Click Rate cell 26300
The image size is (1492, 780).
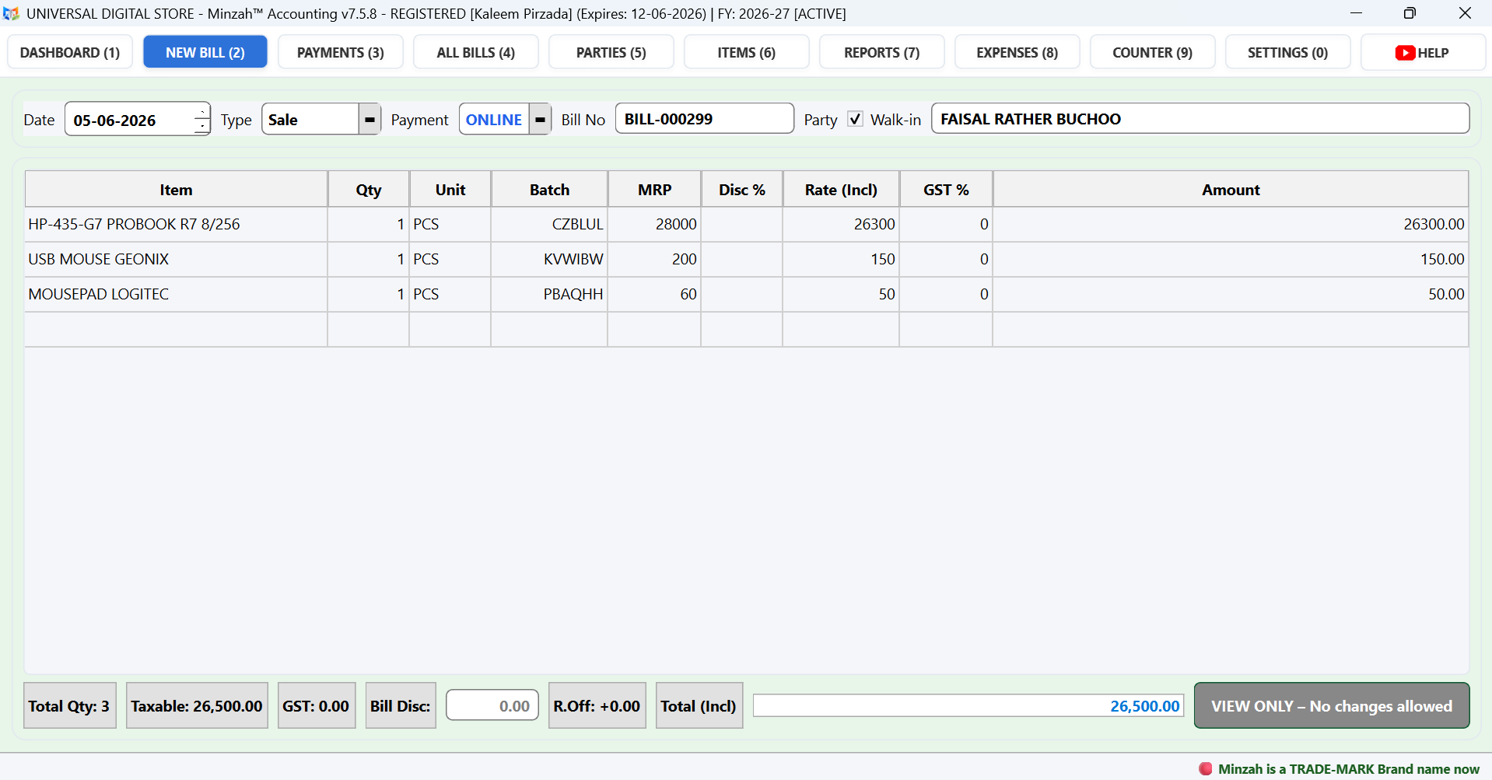pos(841,224)
